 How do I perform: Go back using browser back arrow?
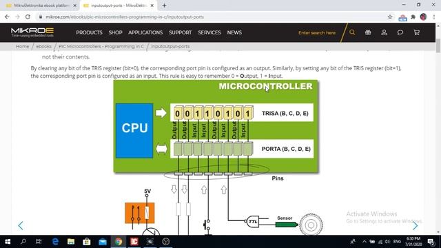[x=8, y=17]
